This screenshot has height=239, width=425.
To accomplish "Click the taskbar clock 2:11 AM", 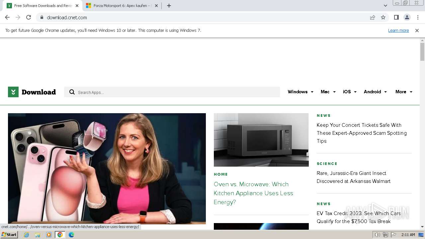I will point(408,235).
